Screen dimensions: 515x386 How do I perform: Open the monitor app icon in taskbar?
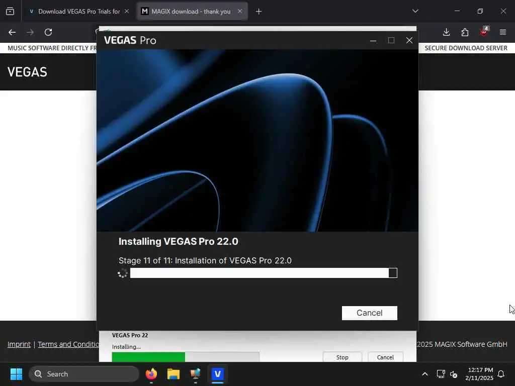pyautogui.click(x=196, y=374)
